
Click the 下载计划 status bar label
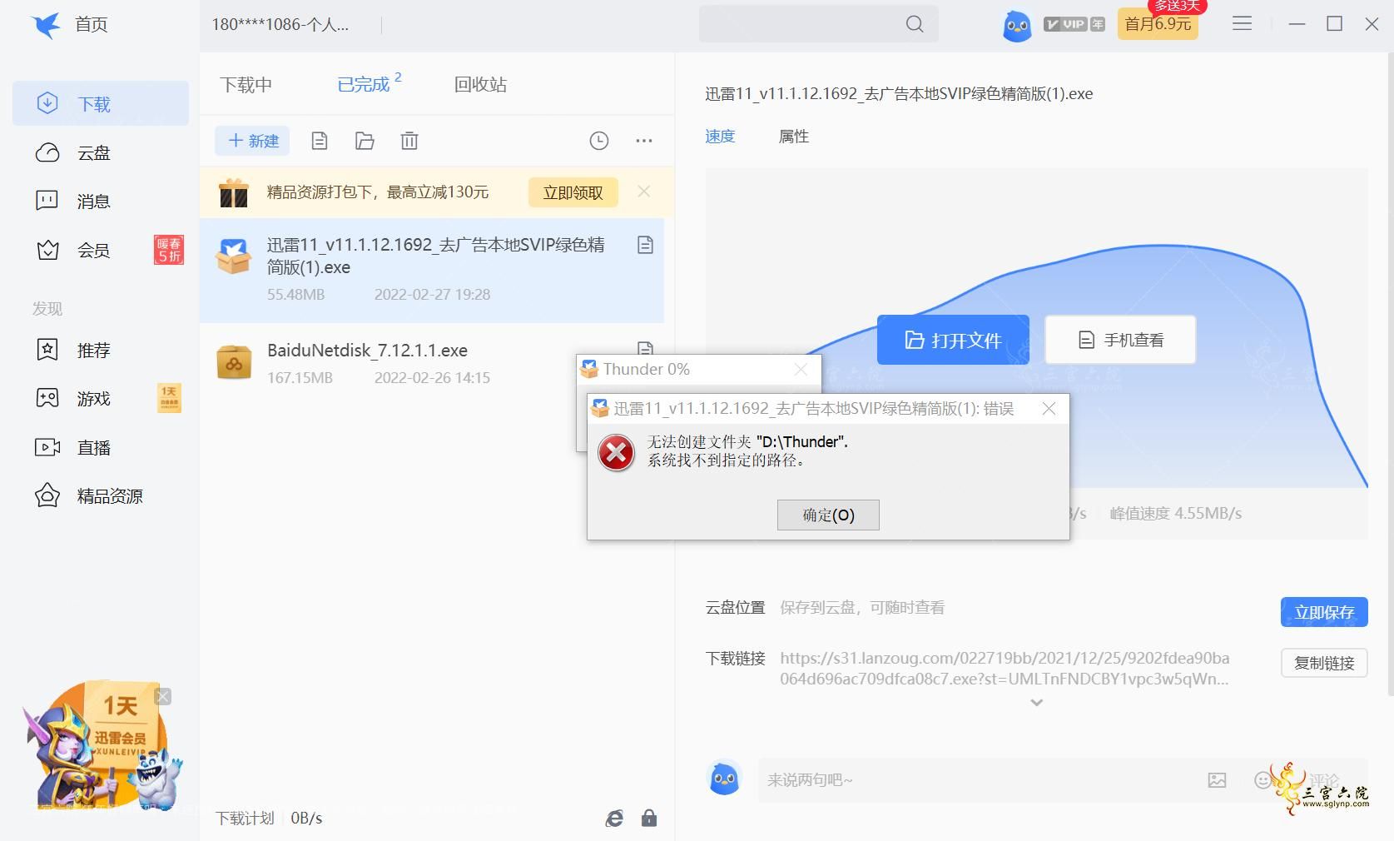point(245,819)
